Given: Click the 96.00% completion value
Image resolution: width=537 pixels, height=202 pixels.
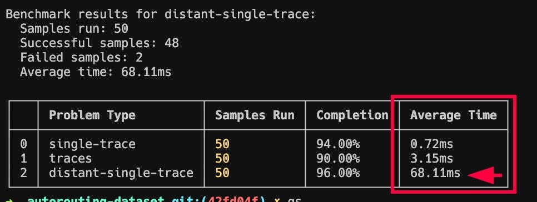Looking at the screenshot, I should (x=338, y=173).
